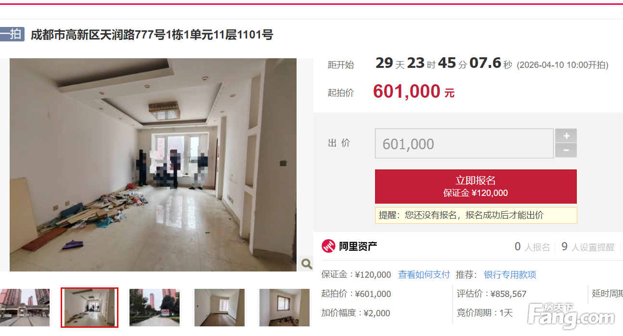The height and width of the screenshot is (336, 623).
Task: Open the 银行专用款项 link
Action: [510, 275]
